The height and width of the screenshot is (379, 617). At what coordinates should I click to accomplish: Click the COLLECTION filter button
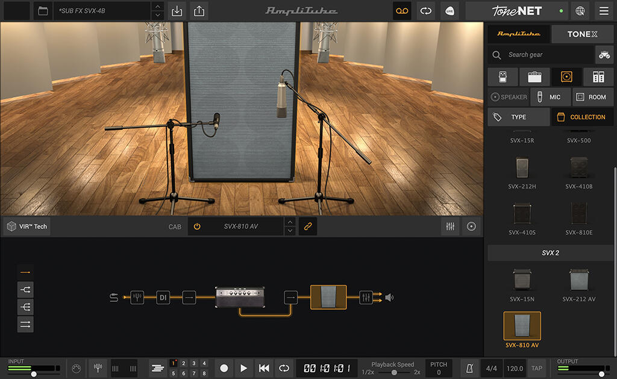click(x=582, y=116)
